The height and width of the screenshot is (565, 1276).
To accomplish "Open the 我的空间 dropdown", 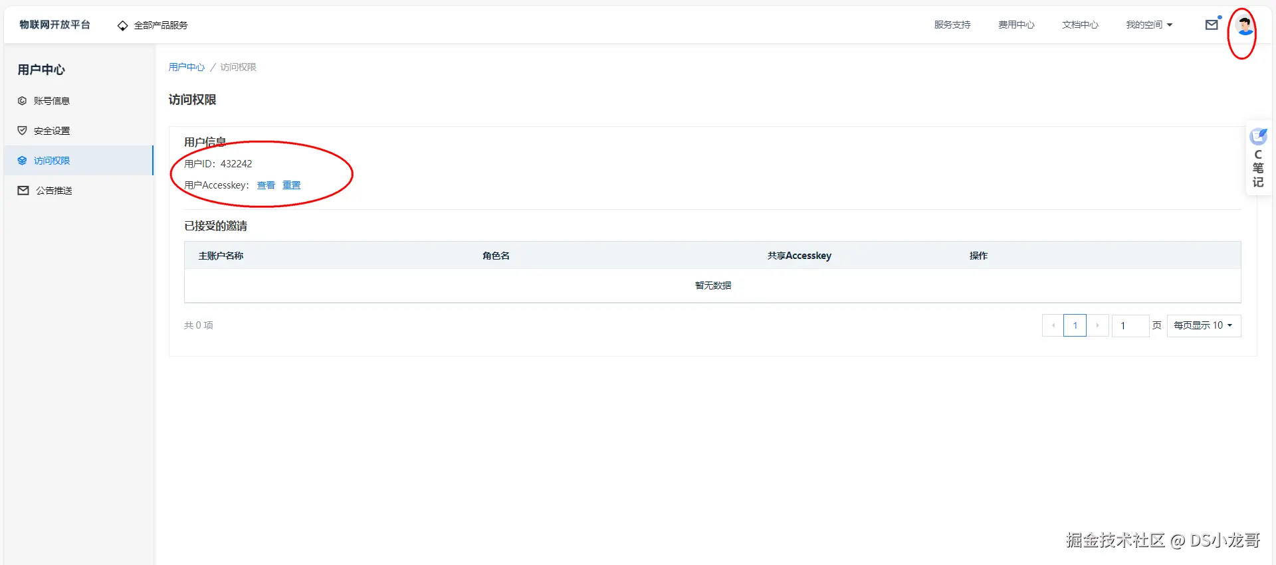I will coord(1149,25).
